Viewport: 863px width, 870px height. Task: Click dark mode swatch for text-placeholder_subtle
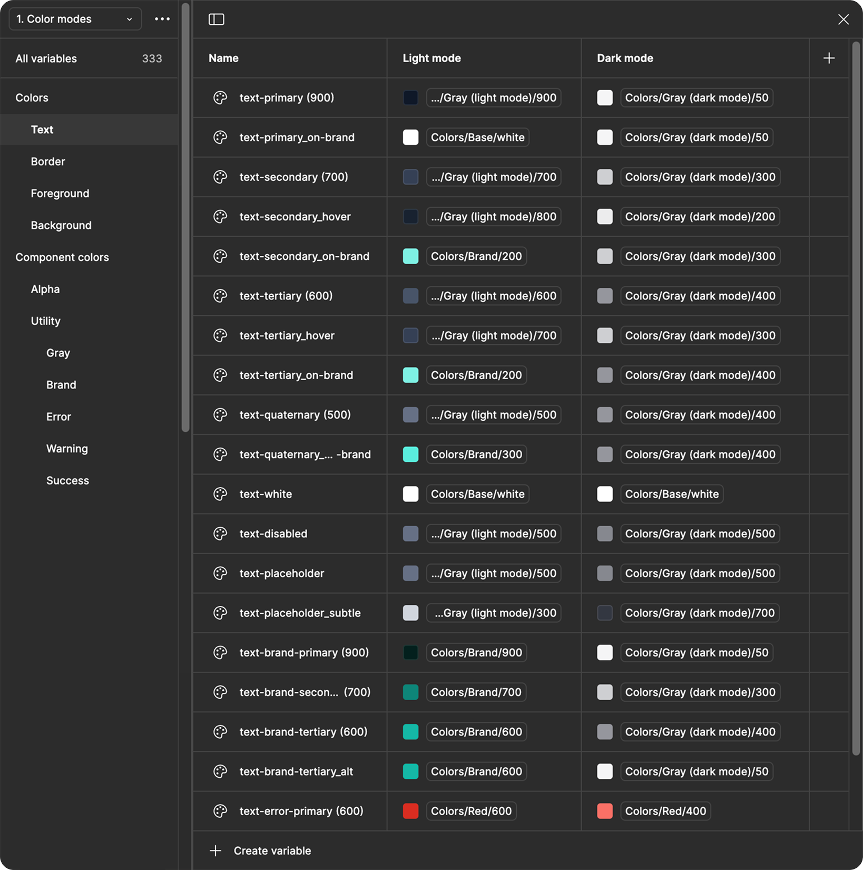(x=605, y=613)
